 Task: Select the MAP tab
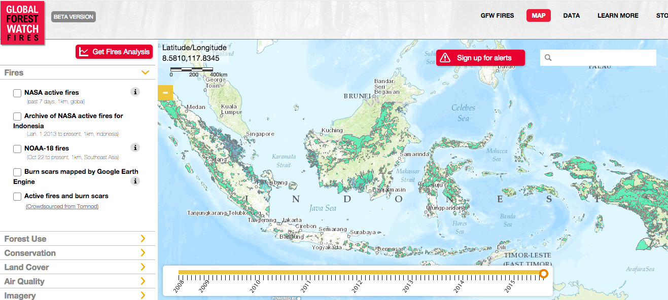[539, 16]
